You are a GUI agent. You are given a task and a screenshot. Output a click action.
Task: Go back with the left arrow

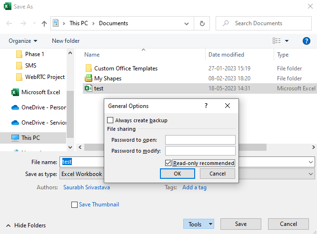click(x=9, y=23)
